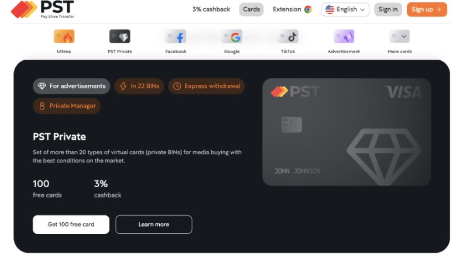Click the orange Sign up button
463x262 pixels.
point(427,9)
